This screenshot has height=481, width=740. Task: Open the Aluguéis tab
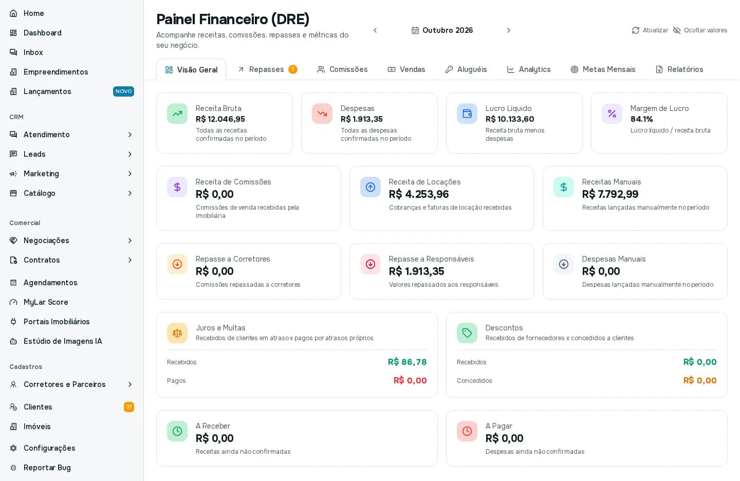(x=466, y=69)
